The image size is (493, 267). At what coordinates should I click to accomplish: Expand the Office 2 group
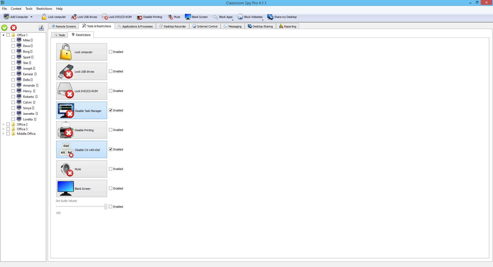coord(3,125)
